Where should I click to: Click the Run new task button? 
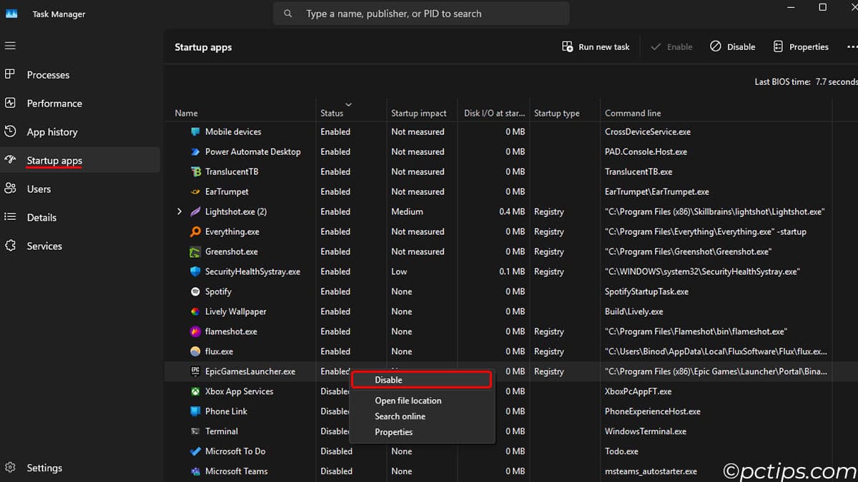click(x=596, y=46)
